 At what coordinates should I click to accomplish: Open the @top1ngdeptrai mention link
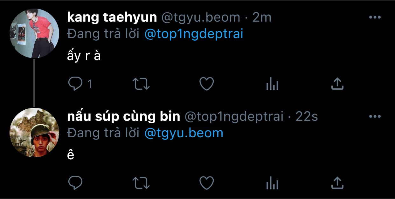194,34
